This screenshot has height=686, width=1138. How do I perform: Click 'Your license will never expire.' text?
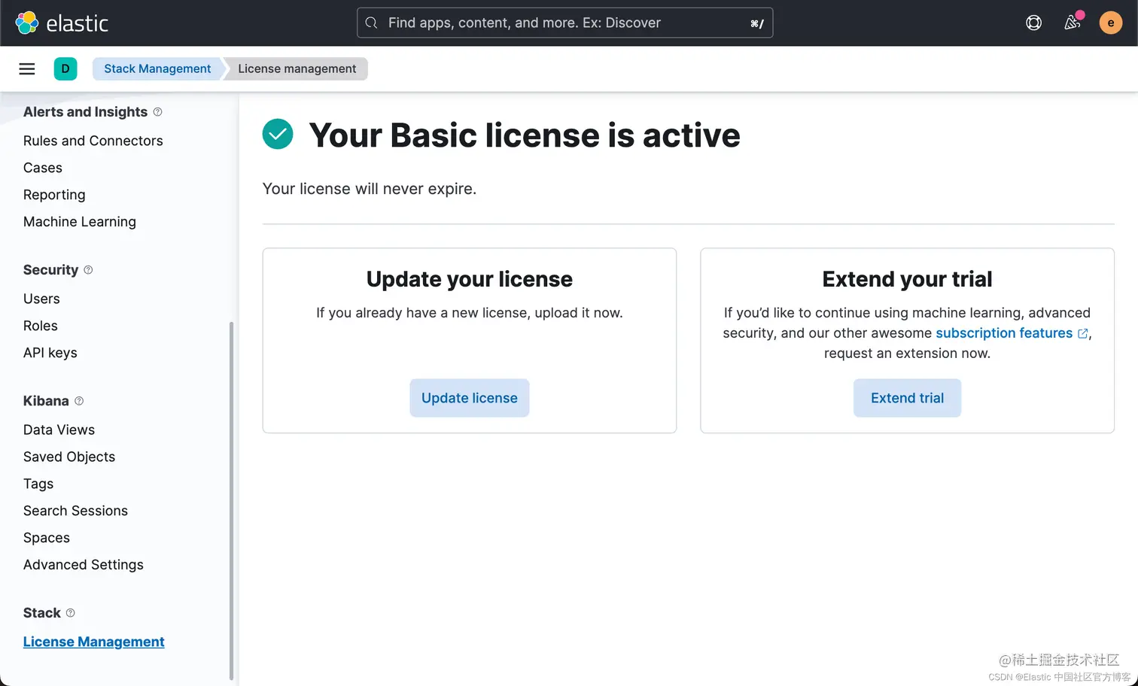tap(370, 189)
